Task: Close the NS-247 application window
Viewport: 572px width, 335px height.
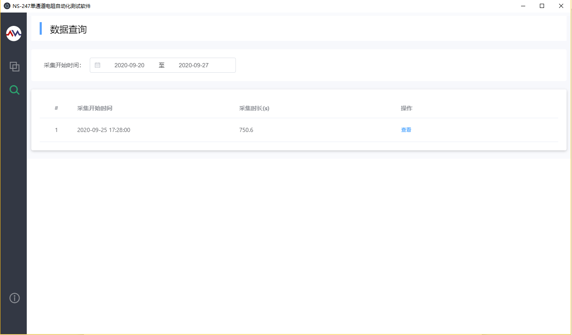Action: click(561, 6)
